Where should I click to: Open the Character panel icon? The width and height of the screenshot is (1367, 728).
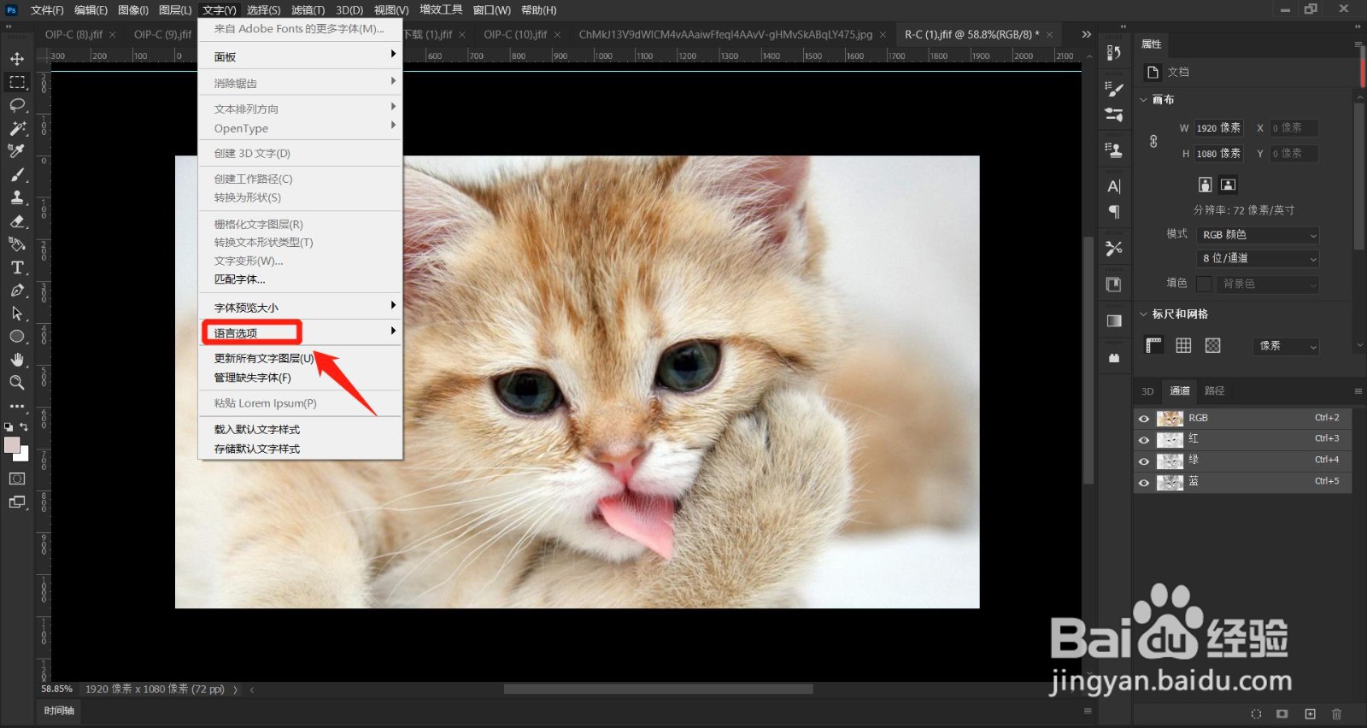point(1113,186)
